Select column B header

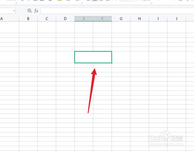click(28, 19)
